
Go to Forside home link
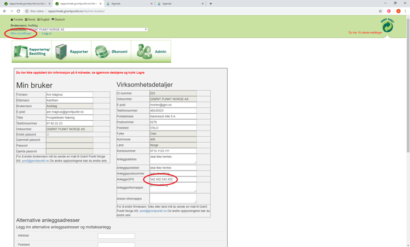point(17,20)
